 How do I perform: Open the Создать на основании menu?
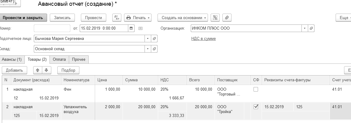183,18
